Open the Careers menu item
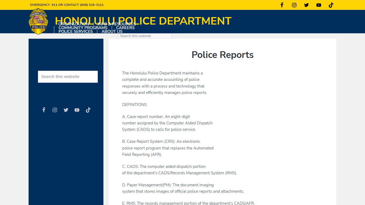The height and width of the screenshot is (205, 365). [x=125, y=28]
